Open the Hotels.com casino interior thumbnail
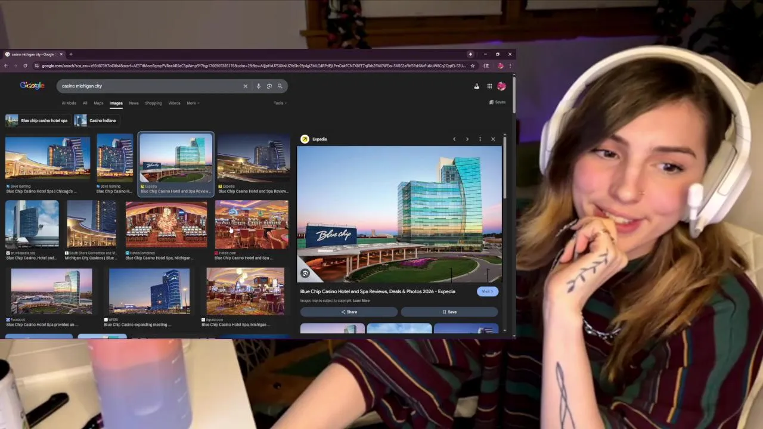 [x=251, y=224]
